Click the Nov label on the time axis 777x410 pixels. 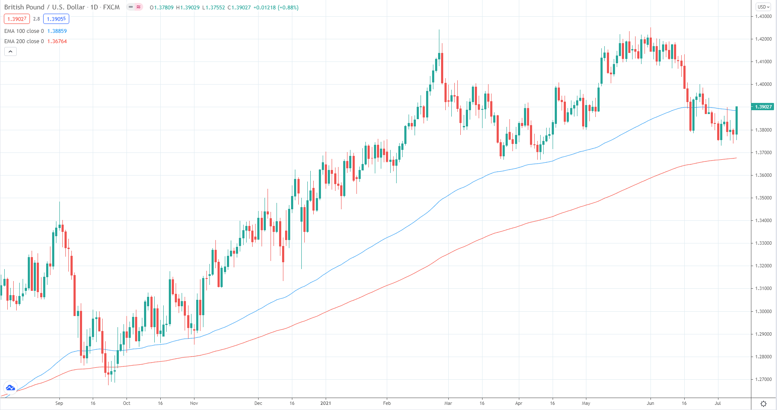(194, 403)
